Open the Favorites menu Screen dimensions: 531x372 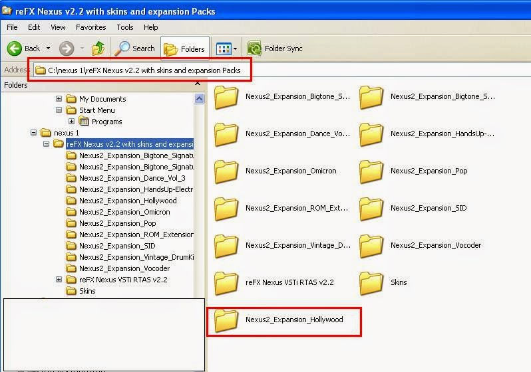(90, 27)
